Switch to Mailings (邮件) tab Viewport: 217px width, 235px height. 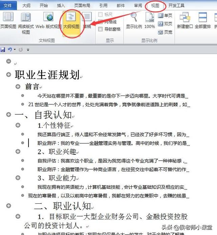[121, 5]
